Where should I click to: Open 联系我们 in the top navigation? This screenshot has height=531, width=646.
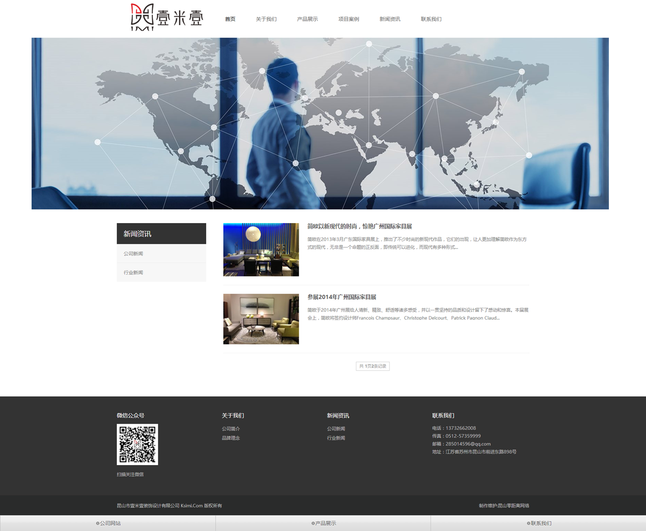tap(431, 19)
